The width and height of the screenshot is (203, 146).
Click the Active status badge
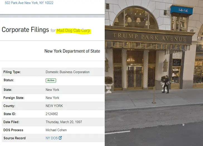click(51, 80)
